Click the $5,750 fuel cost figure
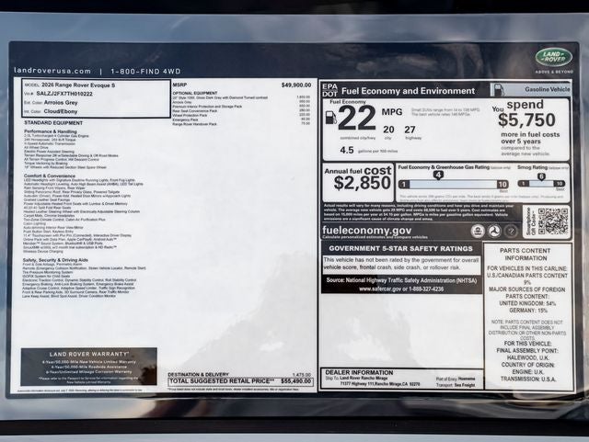Screen dimensions: 589x442 coord(526,120)
